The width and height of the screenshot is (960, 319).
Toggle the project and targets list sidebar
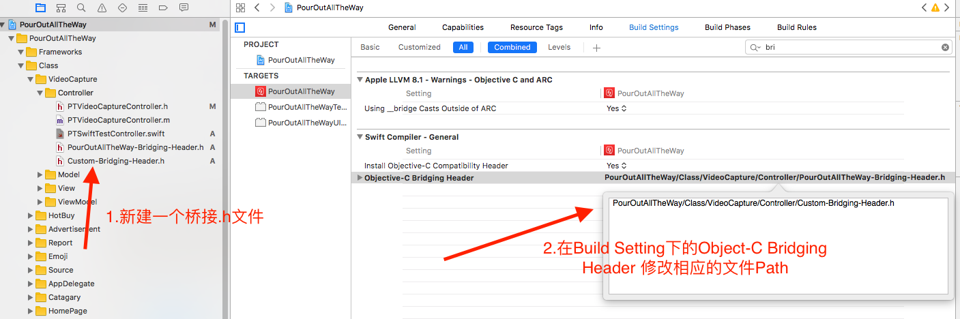(x=239, y=28)
